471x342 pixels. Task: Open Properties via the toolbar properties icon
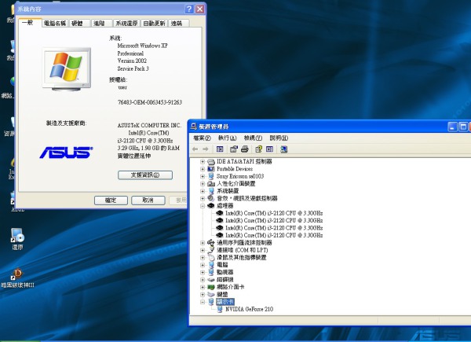[x=234, y=149]
